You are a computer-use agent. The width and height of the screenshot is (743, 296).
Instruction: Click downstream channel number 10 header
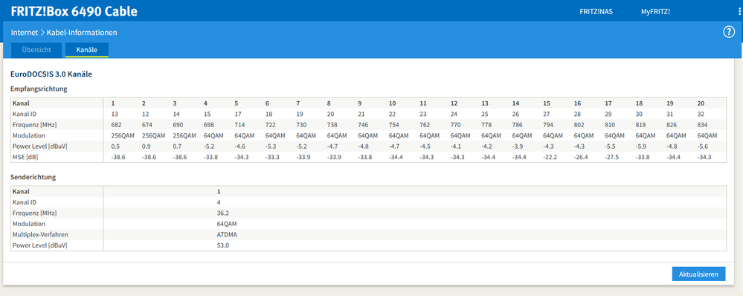pyautogui.click(x=392, y=103)
